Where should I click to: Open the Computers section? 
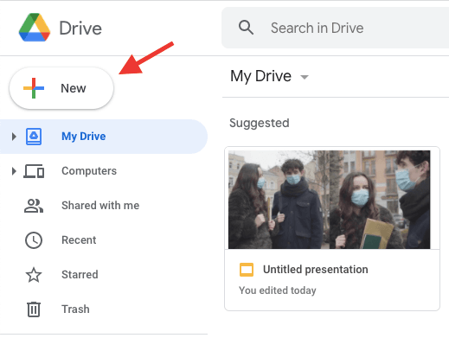tap(89, 171)
